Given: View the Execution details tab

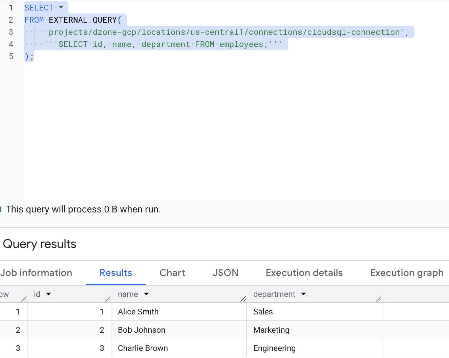Looking at the screenshot, I should (304, 273).
